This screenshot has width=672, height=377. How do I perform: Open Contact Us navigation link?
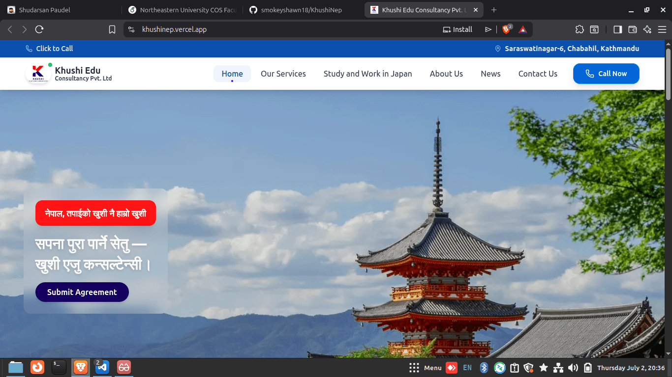coord(538,74)
